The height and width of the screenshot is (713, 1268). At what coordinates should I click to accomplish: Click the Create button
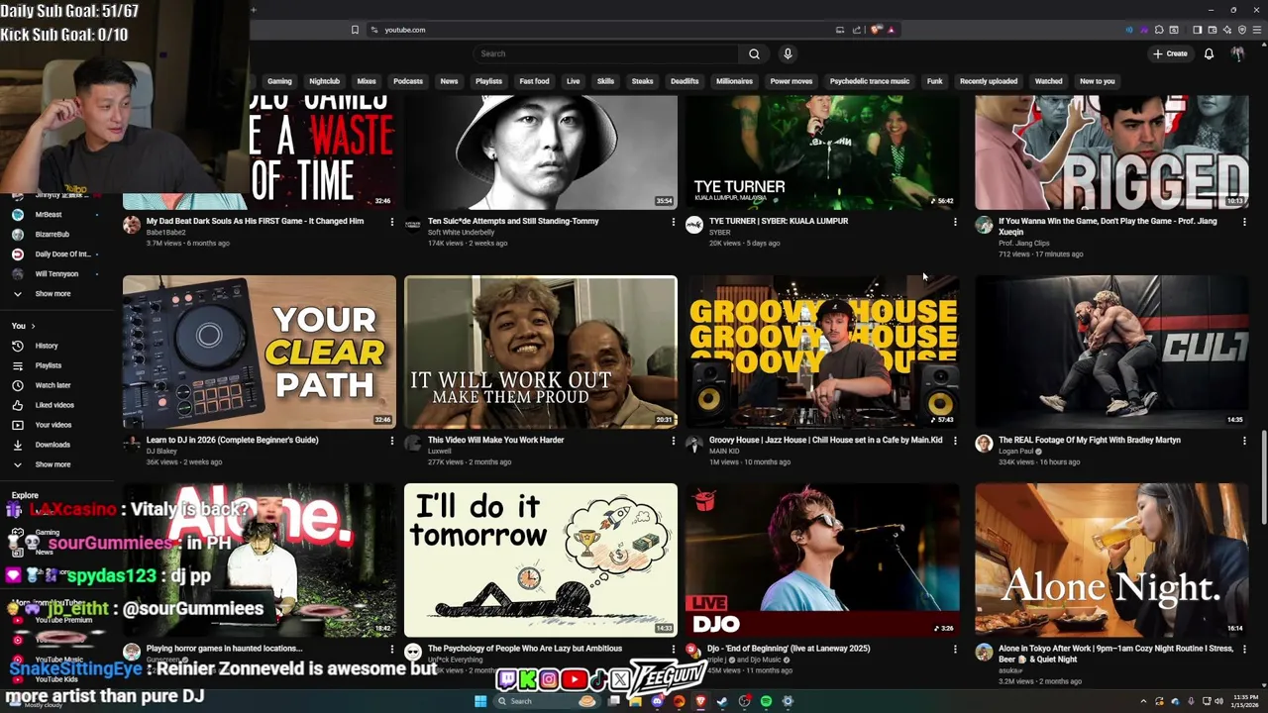pyautogui.click(x=1170, y=53)
